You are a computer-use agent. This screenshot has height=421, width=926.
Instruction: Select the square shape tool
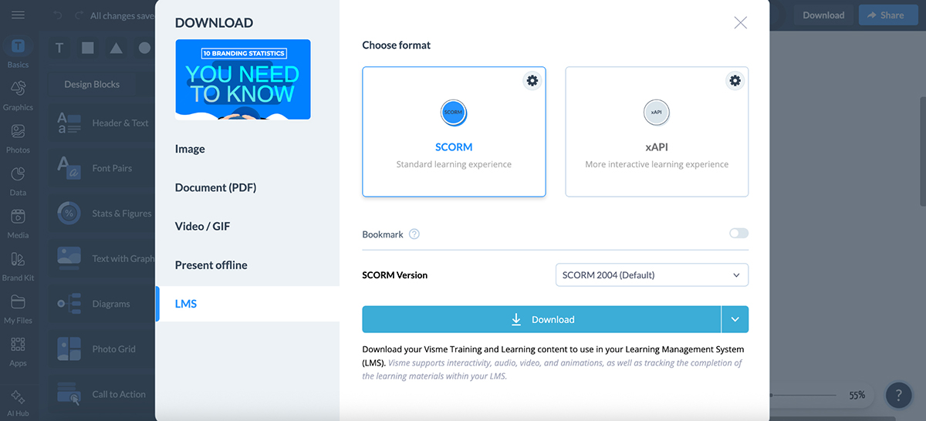pyautogui.click(x=88, y=48)
